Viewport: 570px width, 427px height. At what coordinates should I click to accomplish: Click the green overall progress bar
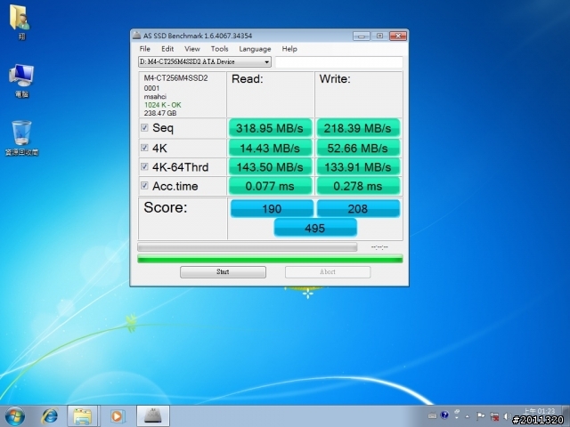pyautogui.click(x=270, y=259)
